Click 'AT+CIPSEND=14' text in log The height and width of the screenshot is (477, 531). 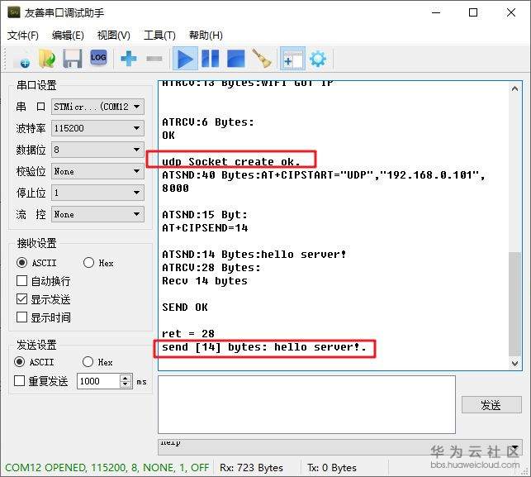point(205,228)
